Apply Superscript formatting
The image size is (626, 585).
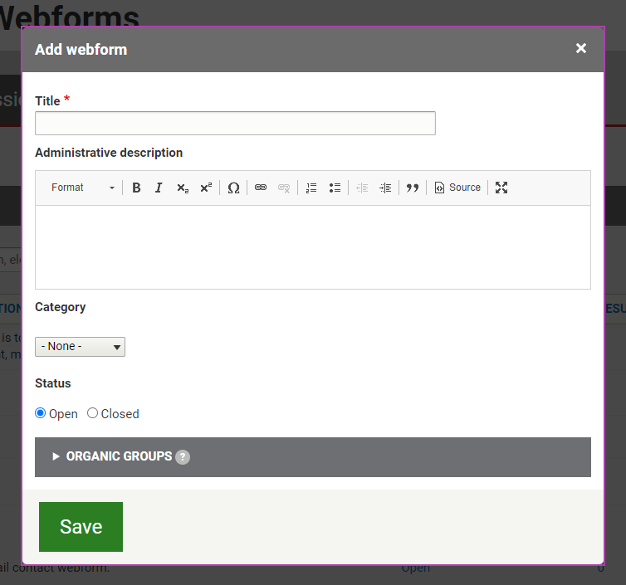click(206, 188)
